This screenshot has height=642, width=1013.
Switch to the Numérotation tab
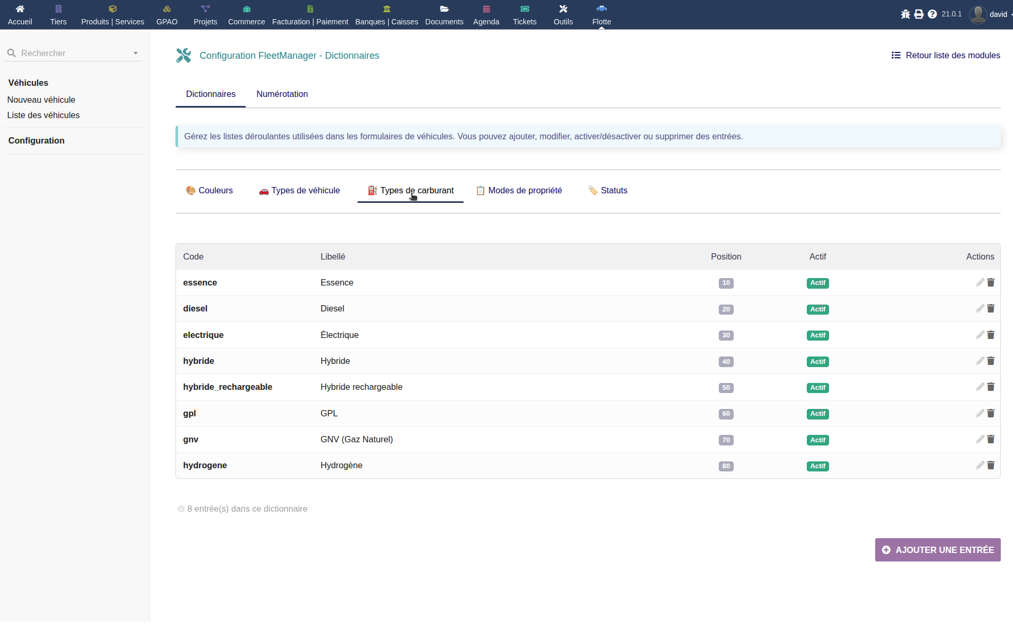(282, 94)
